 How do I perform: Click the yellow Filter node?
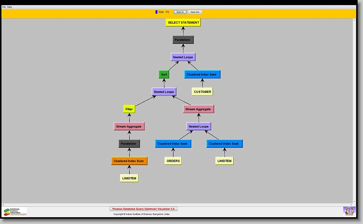click(129, 109)
